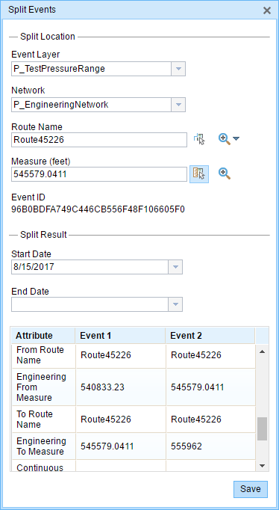Click the 540833.23 From Measure cell

coord(120,387)
